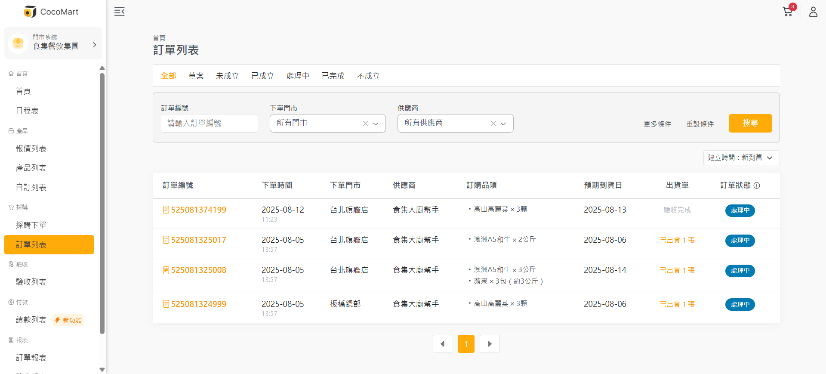Click sidebar scroll up arrow
The height and width of the screenshot is (374, 826).
click(x=102, y=68)
